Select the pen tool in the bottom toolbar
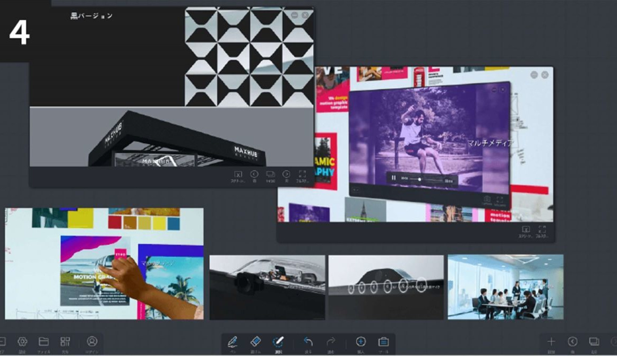The image size is (617, 356). tap(233, 342)
